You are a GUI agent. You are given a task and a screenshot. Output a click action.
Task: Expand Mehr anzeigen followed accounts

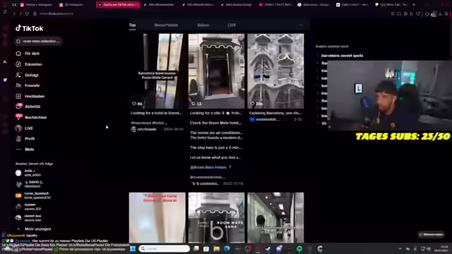click(35, 229)
